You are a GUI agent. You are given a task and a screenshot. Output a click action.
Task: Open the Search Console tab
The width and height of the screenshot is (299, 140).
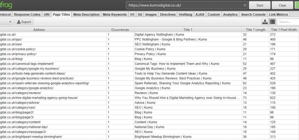(x=253, y=14)
